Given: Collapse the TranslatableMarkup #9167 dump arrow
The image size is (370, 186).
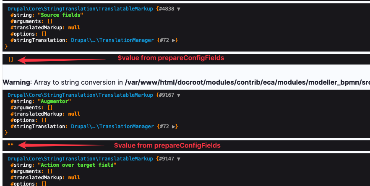Looking at the screenshot, I should pyautogui.click(x=179, y=95).
